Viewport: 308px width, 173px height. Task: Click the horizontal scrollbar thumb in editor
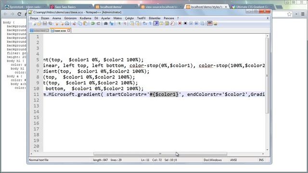pyautogui.click(x=160, y=154)
